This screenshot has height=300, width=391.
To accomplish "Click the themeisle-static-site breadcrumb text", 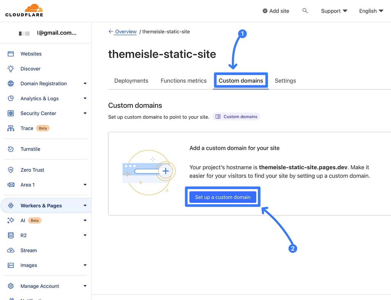I will 166,32.
